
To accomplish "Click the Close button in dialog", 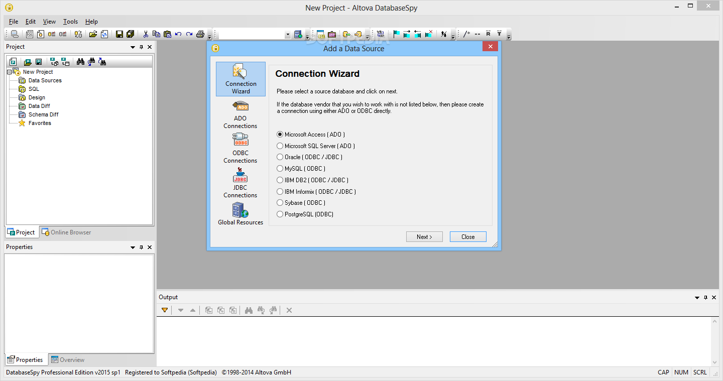I will coord(468,237).
